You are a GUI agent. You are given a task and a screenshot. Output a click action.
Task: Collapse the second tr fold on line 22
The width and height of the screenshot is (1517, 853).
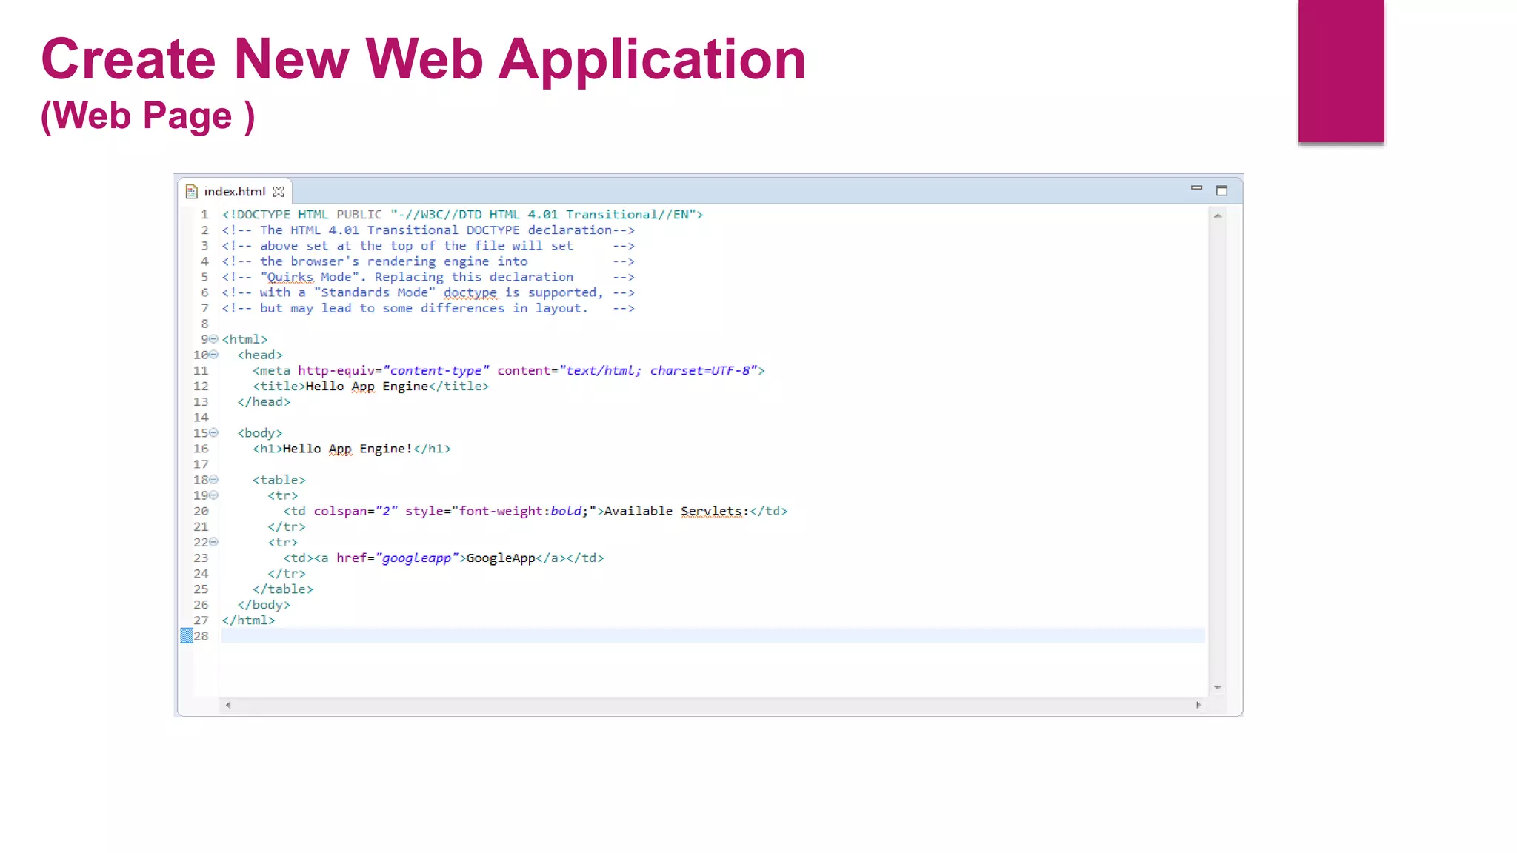pos(214,542)
